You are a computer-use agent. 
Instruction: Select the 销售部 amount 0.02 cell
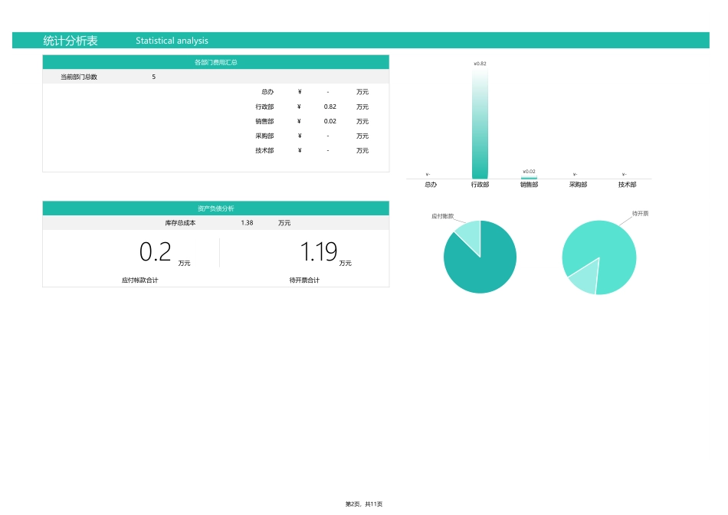click(330, 121)
